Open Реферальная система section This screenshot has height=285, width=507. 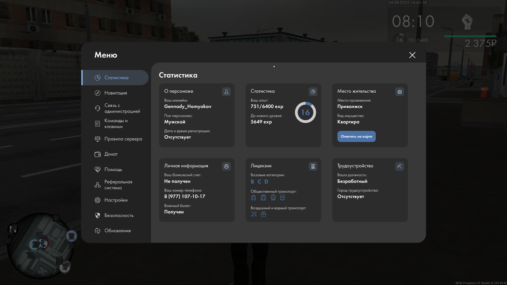pyautogui.click(x=115, y=185)
